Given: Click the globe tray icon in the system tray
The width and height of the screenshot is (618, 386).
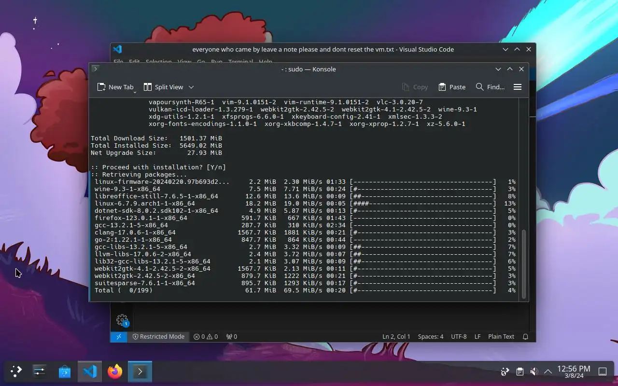Looking at the screenshot, I should tap(505, 372).
